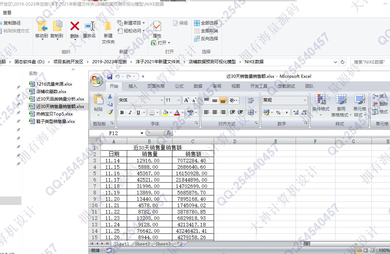
Task: Center text horizontally in cell
Action: tap(215, 112)
